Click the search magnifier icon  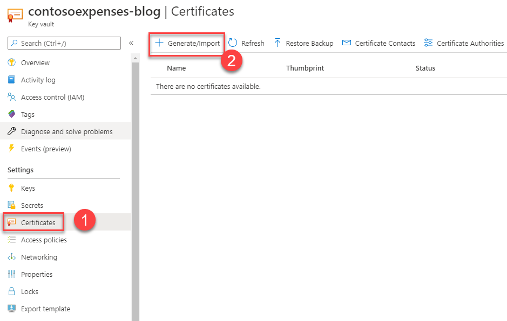coord(14,43)
